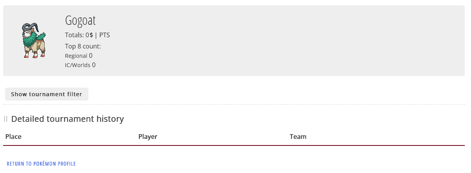Sort by the Team column header
Screen dimensions: 471x173
(298, 137)
